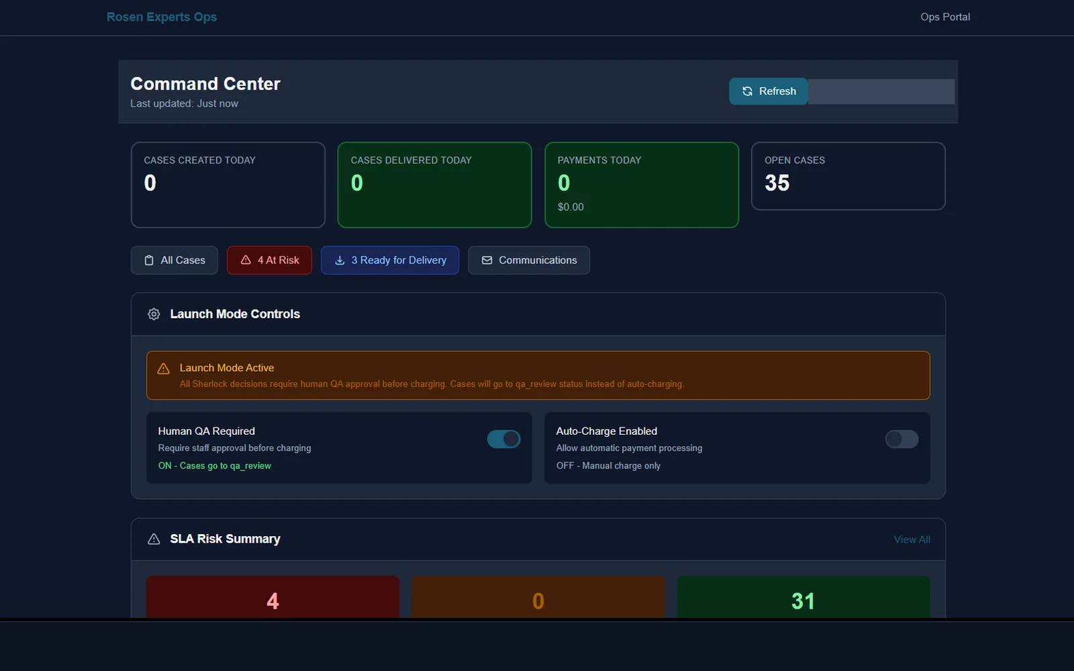Click the red SLA tile showing 4
Image resolution: width=1074 pixels, height=671 pixels.
273,597
